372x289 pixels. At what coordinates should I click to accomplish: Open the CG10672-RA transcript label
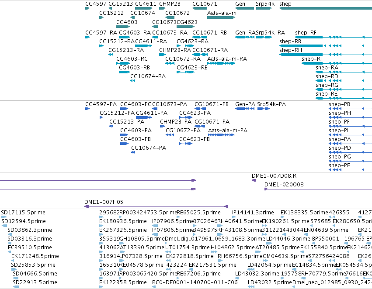pos(183,59)
